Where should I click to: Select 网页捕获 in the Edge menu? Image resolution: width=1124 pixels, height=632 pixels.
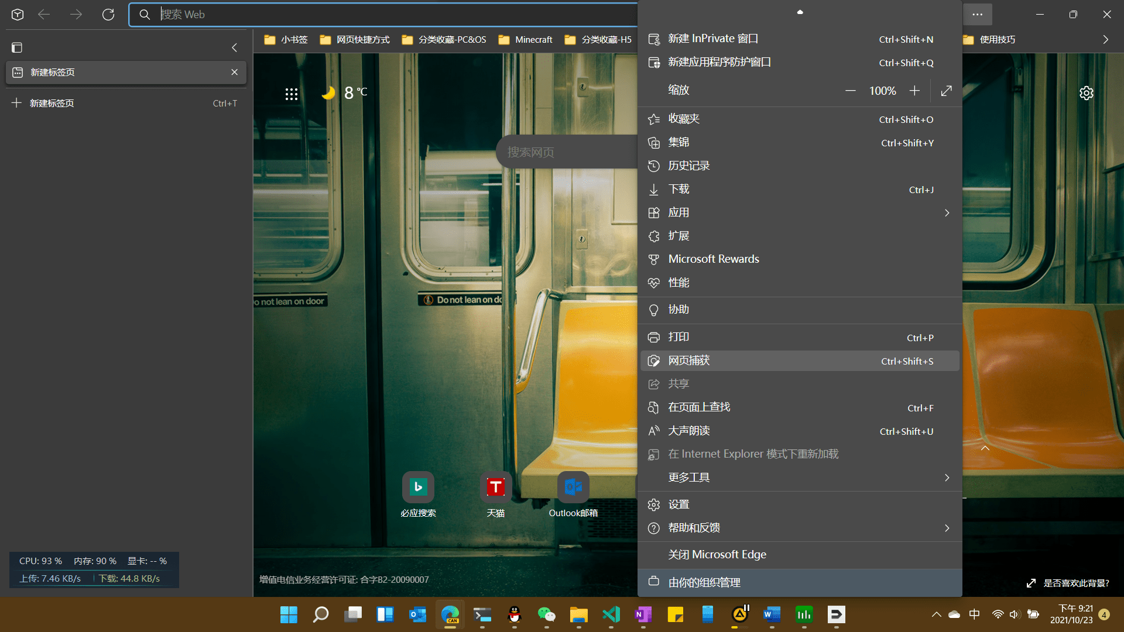(689, 360)
